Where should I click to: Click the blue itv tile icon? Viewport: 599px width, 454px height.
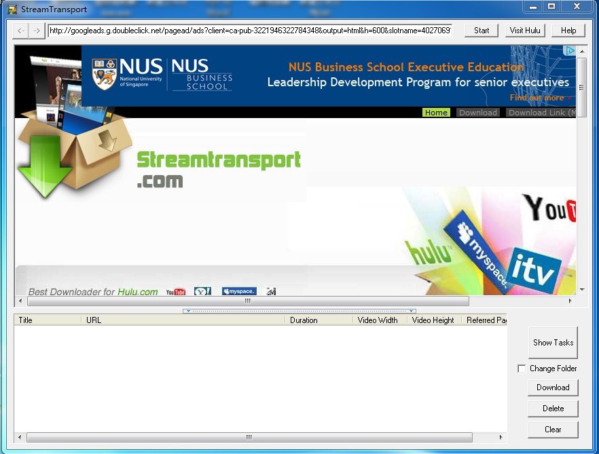(x=534, y=270)
